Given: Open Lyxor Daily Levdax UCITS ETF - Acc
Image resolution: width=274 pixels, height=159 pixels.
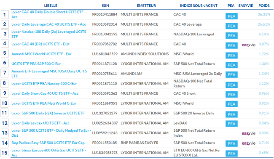Looking at the screenshot, I should 40,123.
